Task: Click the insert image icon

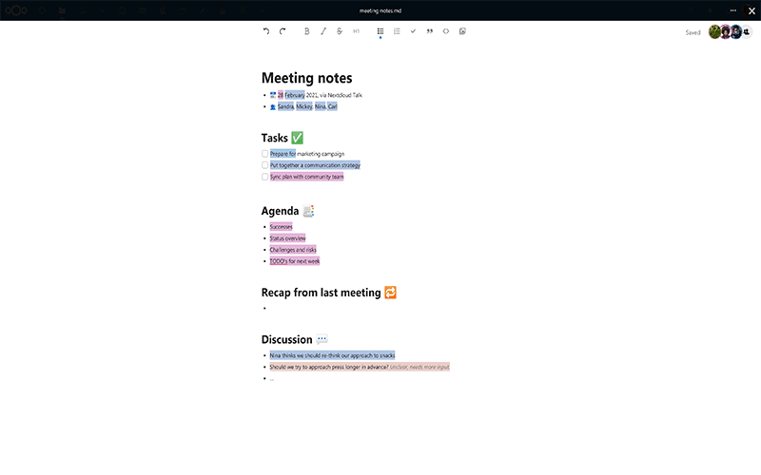Action: tap(462, 31)
